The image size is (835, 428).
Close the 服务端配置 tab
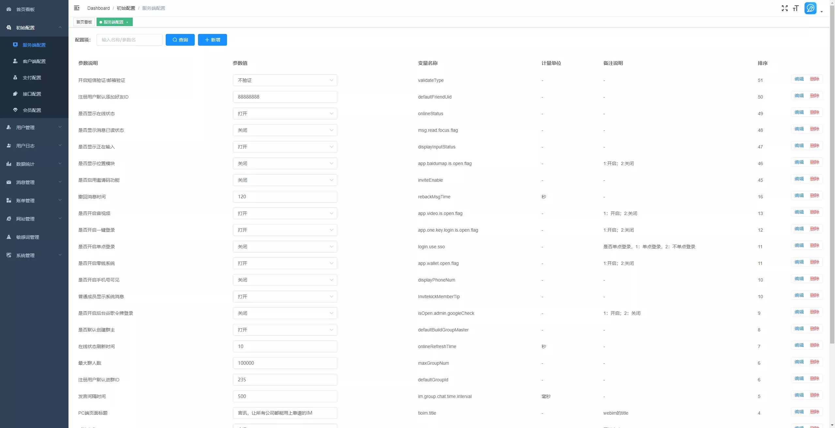point(127,22)
